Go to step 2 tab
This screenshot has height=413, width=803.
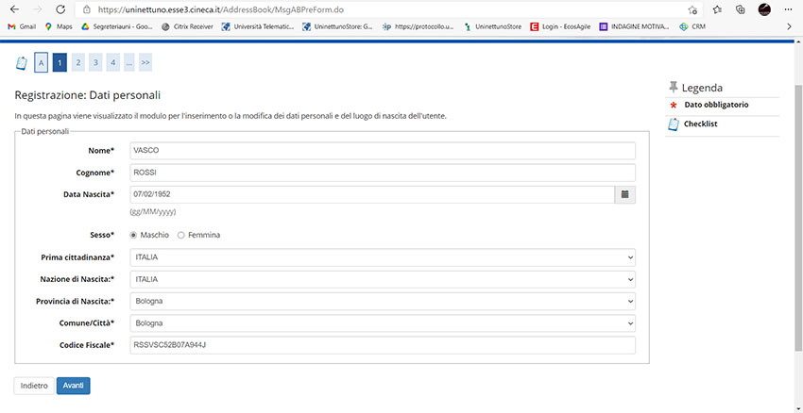point(77,63)
